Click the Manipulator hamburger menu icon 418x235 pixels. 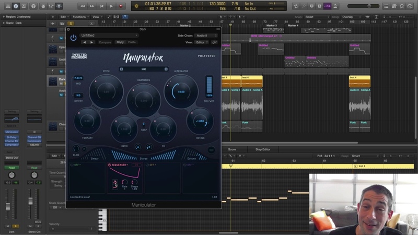(x=211, y=150)
